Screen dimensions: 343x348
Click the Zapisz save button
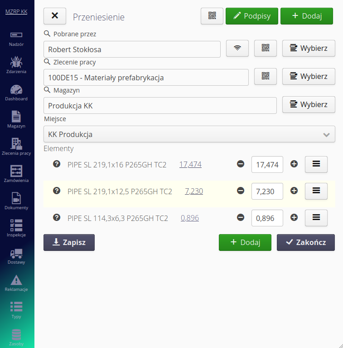click(69, 242)
